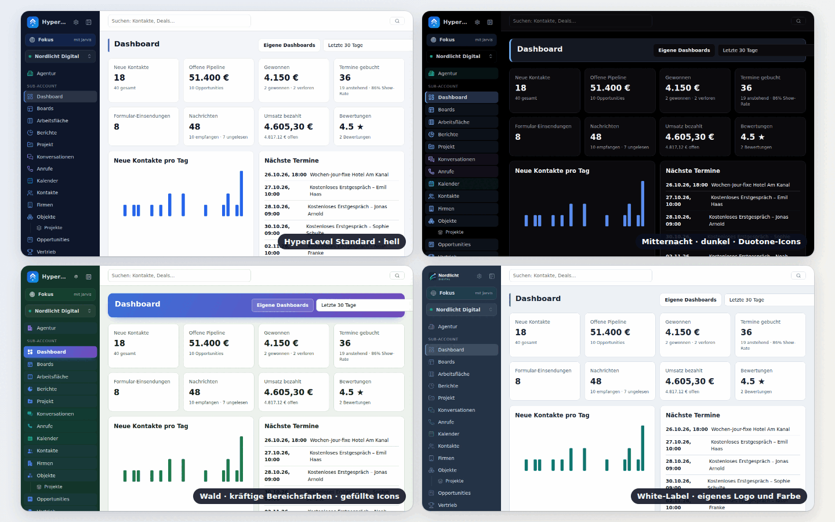Viewport: 835px width, 522px height.
Task: Activate Fokus mit Jarvis button in the light panel
Action: point(60,40)
